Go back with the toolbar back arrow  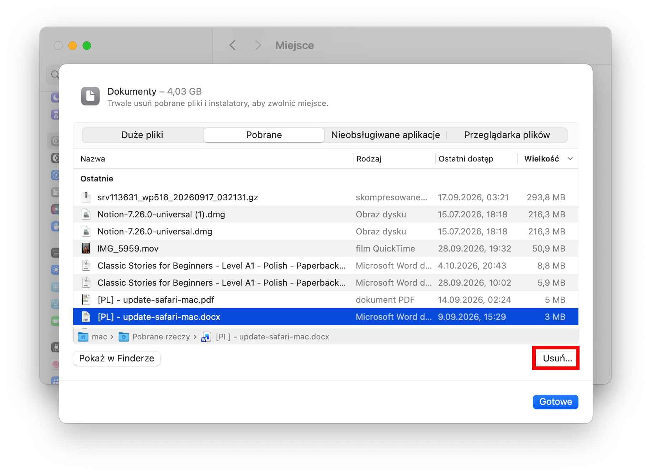click(x=233, y=45)
